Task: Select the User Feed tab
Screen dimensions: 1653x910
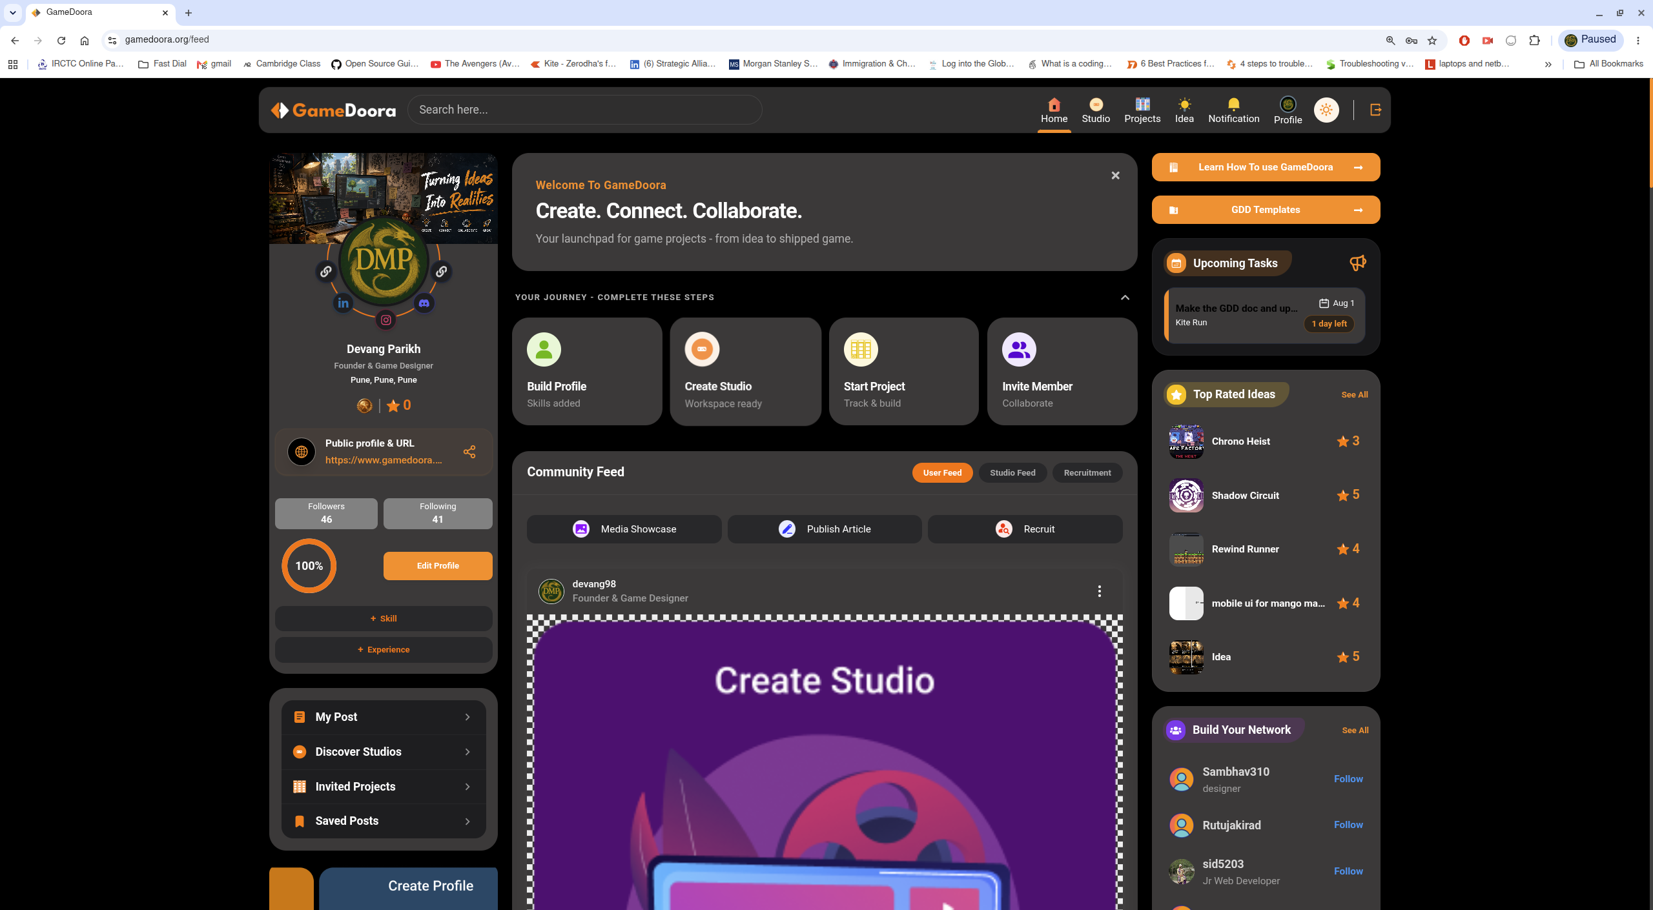Action: tap(942, 472)
